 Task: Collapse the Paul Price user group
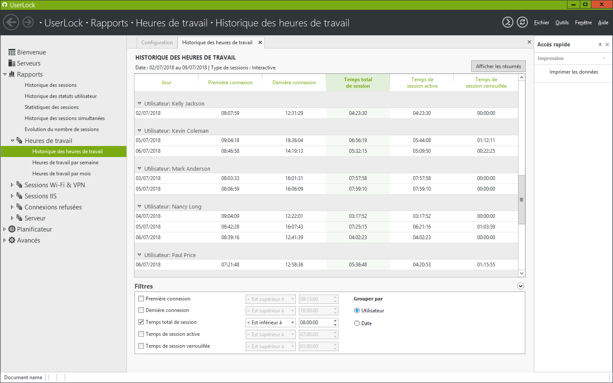click(x=139, y=255)
